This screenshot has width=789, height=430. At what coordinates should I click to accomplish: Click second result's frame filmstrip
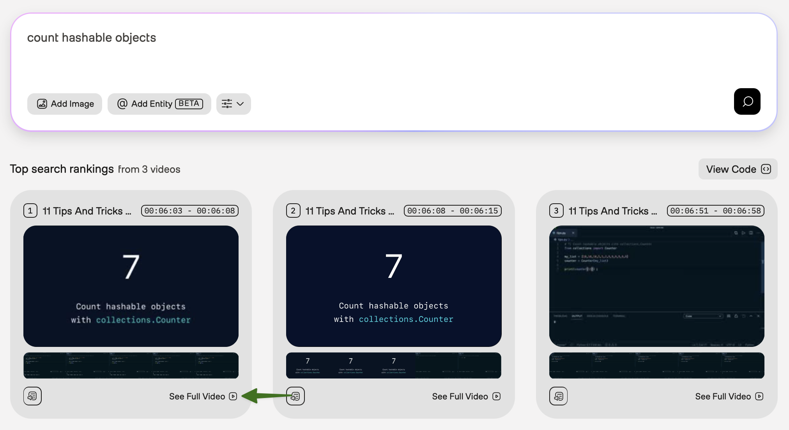point(394,366)
